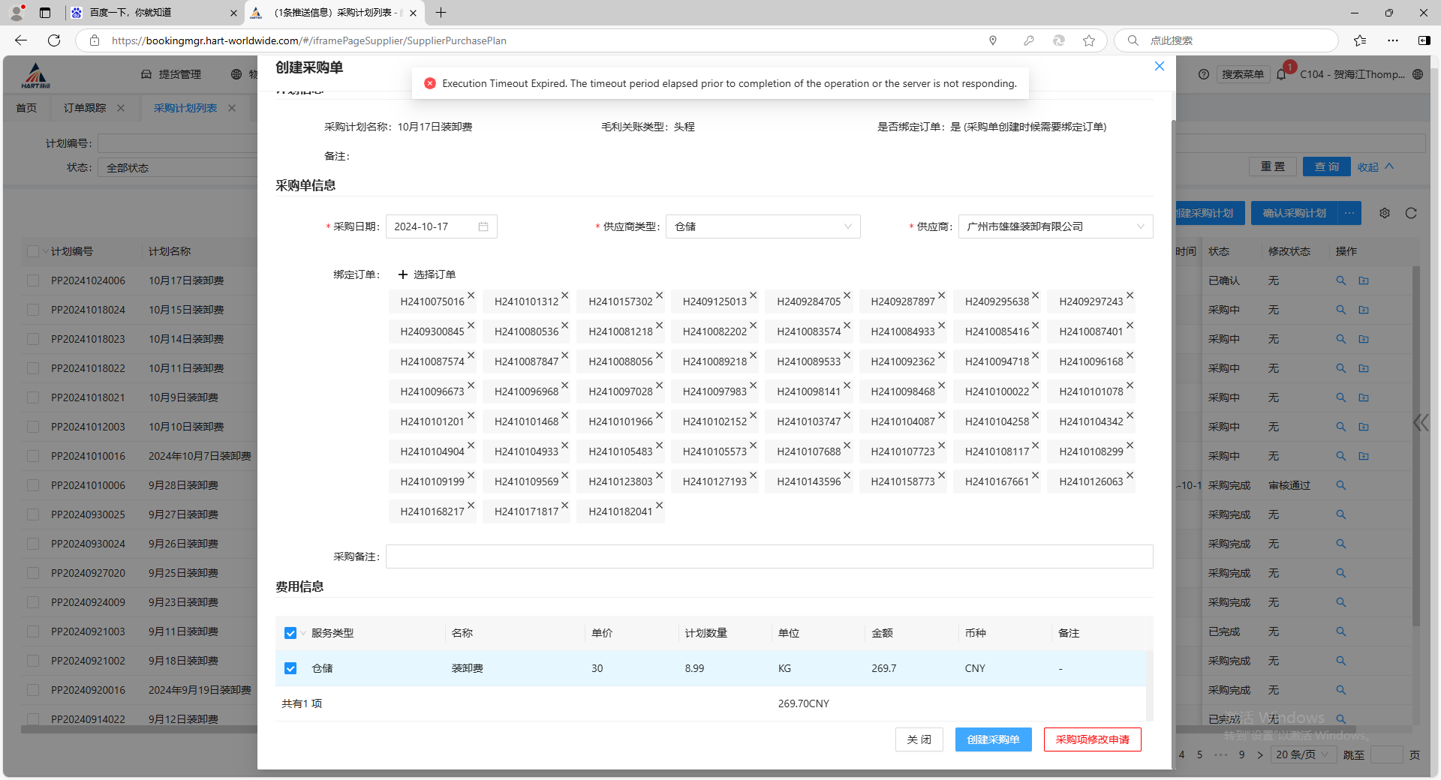
Task: Click the plus icon to 选择订单
Action: [x=403, y=274]
